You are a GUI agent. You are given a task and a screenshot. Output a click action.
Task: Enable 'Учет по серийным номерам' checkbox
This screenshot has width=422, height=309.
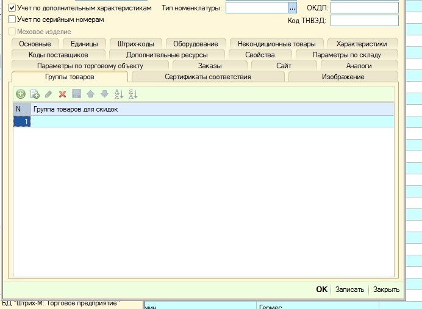click(x=12, y=20)
